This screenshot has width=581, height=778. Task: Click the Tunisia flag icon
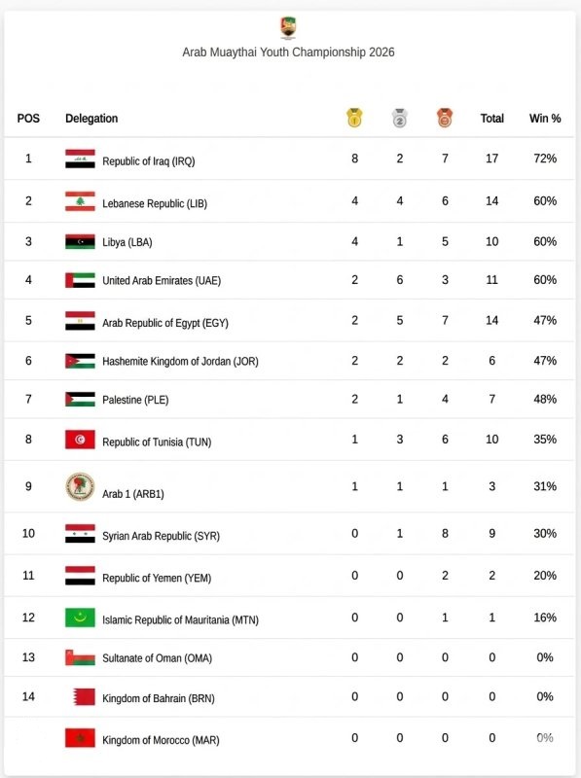pyautogui.click(x=80, y=440)
